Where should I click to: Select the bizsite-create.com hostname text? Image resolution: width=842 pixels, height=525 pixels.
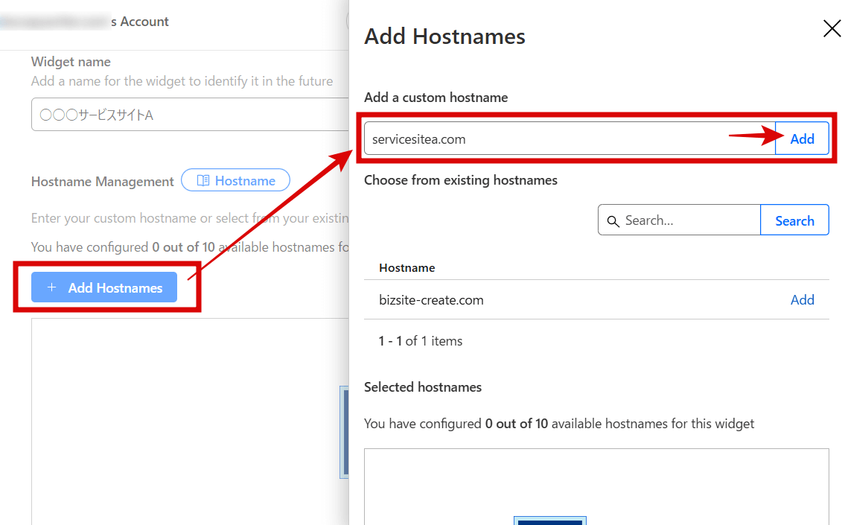(x=431, y=300)
